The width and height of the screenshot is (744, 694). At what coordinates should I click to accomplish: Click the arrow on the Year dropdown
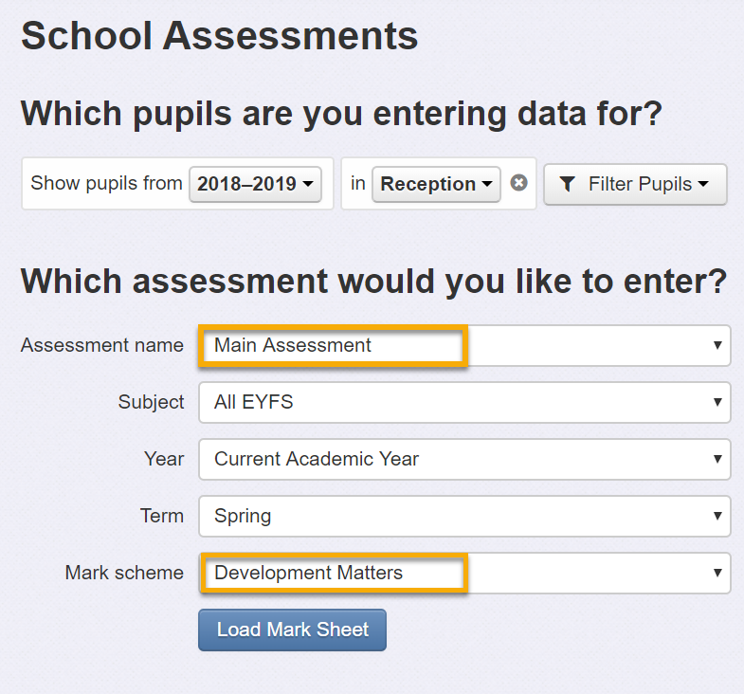(x=717, y=459)
